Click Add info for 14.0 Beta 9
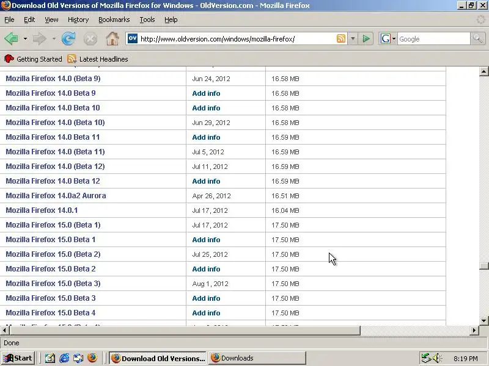This screenshot has height=366, width=489. 206,93
